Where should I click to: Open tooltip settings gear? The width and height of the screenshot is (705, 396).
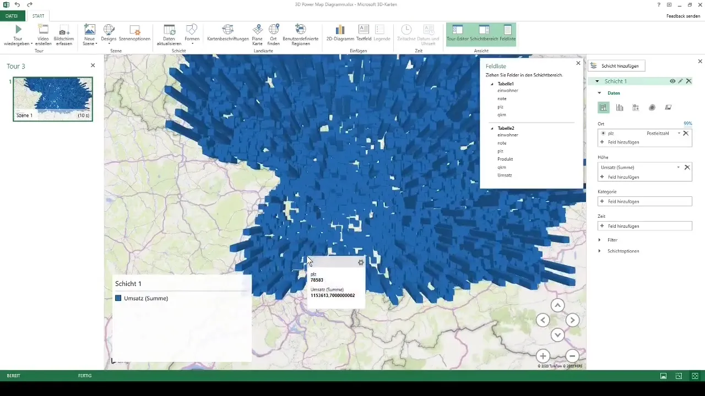pyautogui.click(x=361, y=262)
